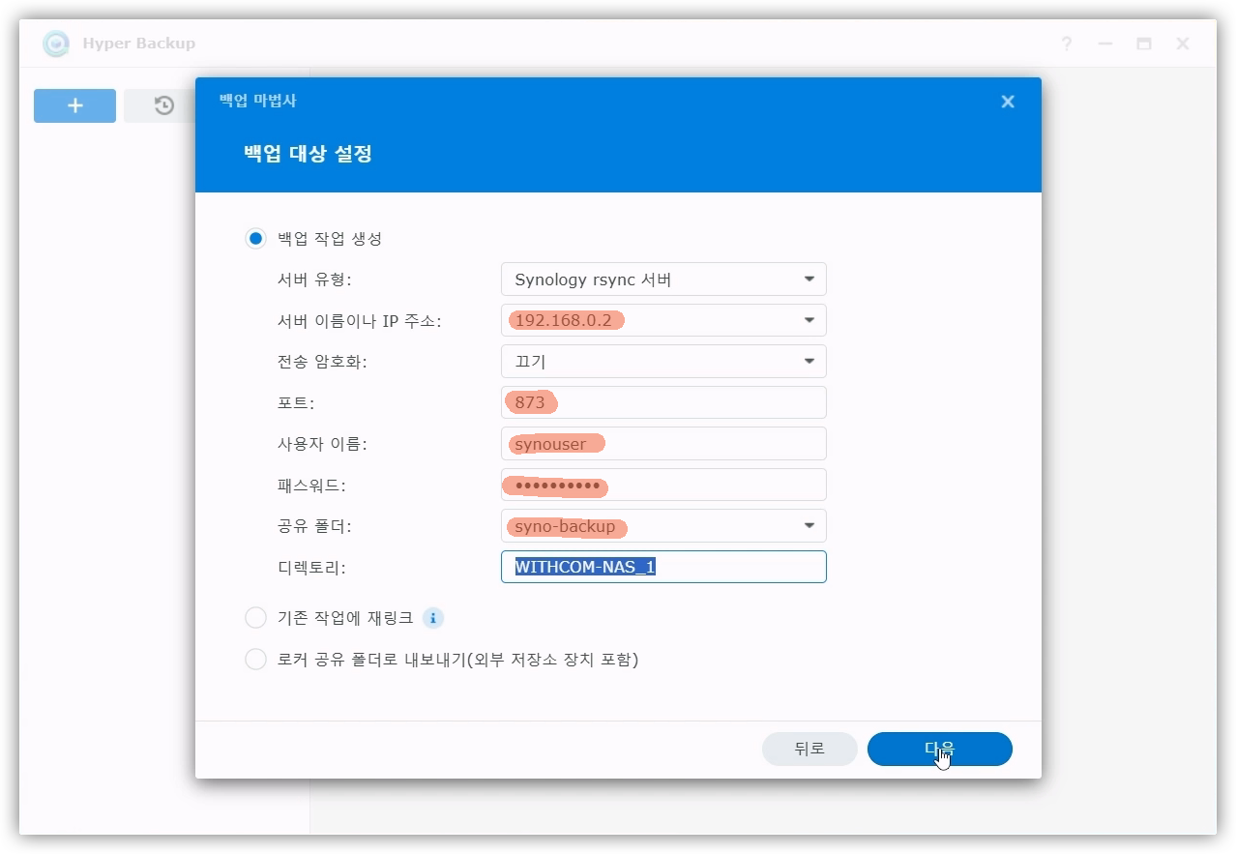The image size is (1236, 854).
Task: Click the plus icon to add backup task
Action: (x=74, y=105)
